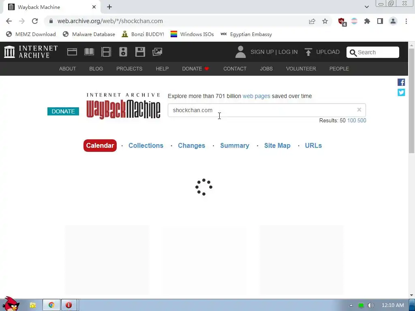Open Chrome from the taskbar
Image resolution: width=415 pixels, height=311 pixels.
click(x=51, y=305)
